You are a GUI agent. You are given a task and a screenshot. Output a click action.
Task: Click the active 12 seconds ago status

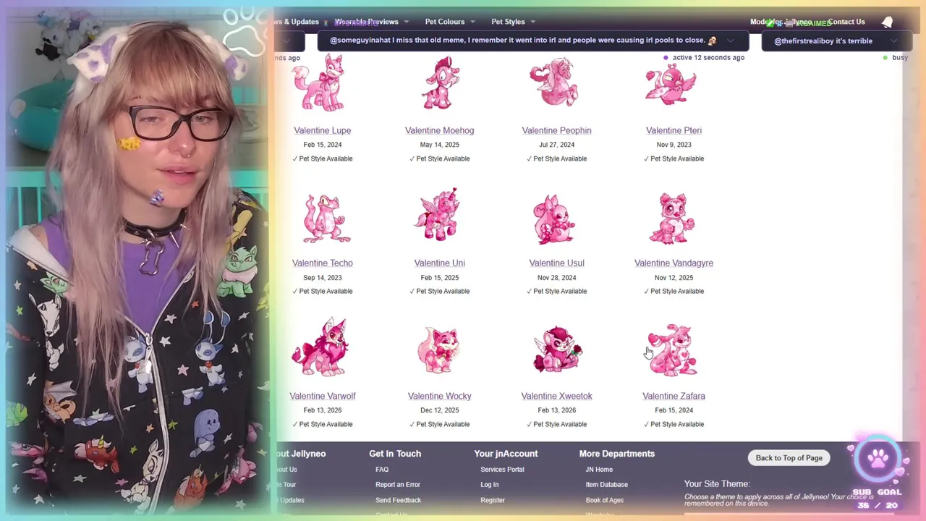click(x=704, y=57)
